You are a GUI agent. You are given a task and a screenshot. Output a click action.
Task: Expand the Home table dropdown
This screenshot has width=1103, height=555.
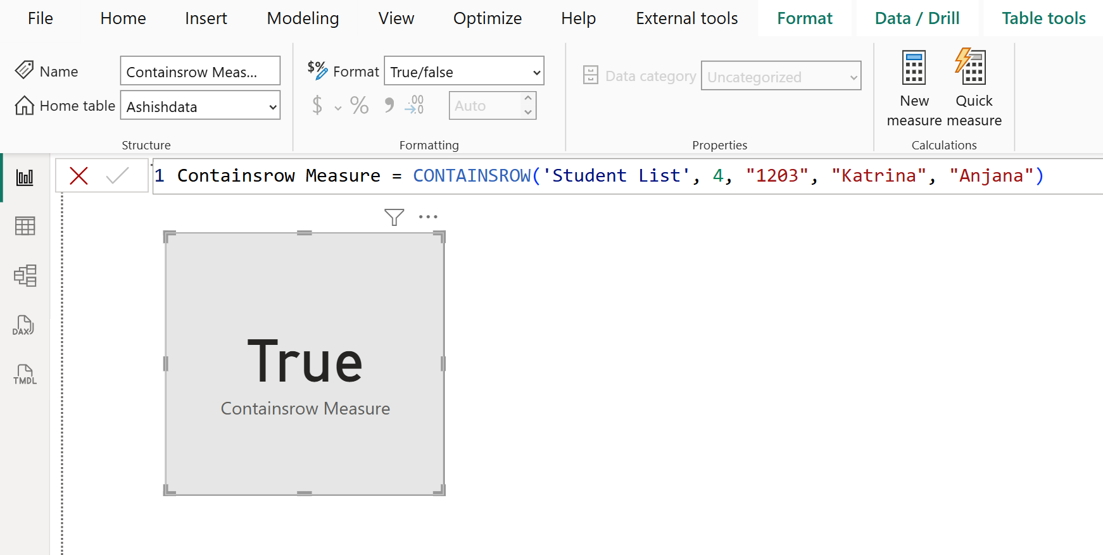[x=272, y=107]
